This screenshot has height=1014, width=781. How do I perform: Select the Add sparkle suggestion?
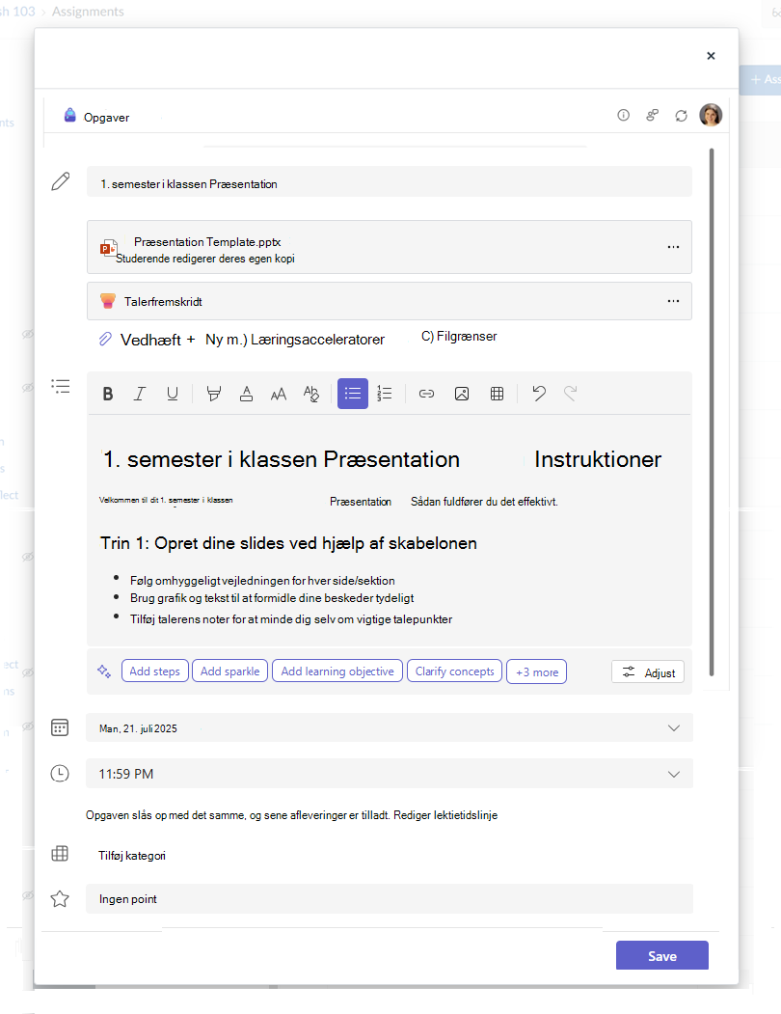coord(230,671)
